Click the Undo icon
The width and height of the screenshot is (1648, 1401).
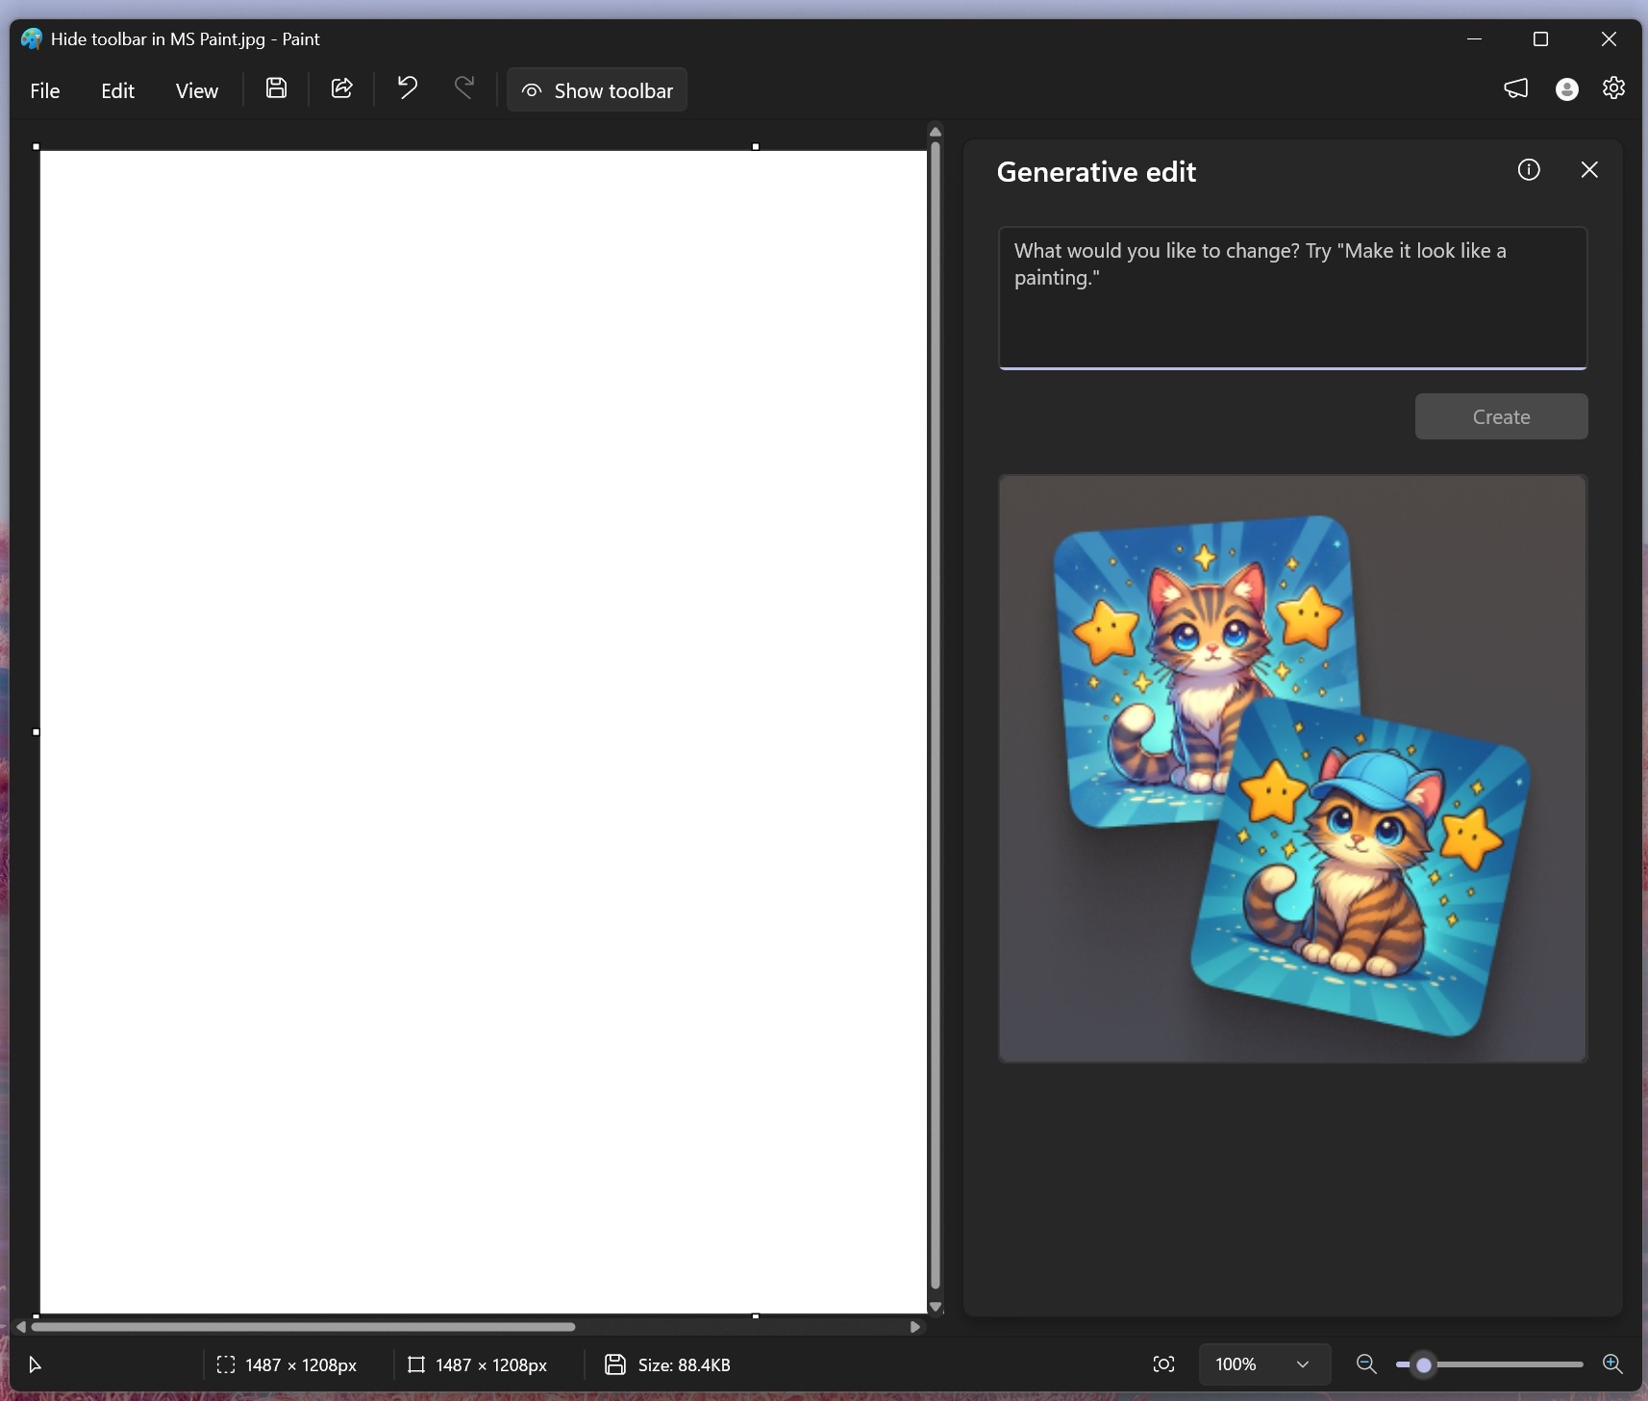406,88
